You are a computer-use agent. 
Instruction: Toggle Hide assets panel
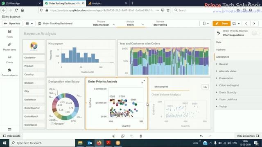(12, 136)
